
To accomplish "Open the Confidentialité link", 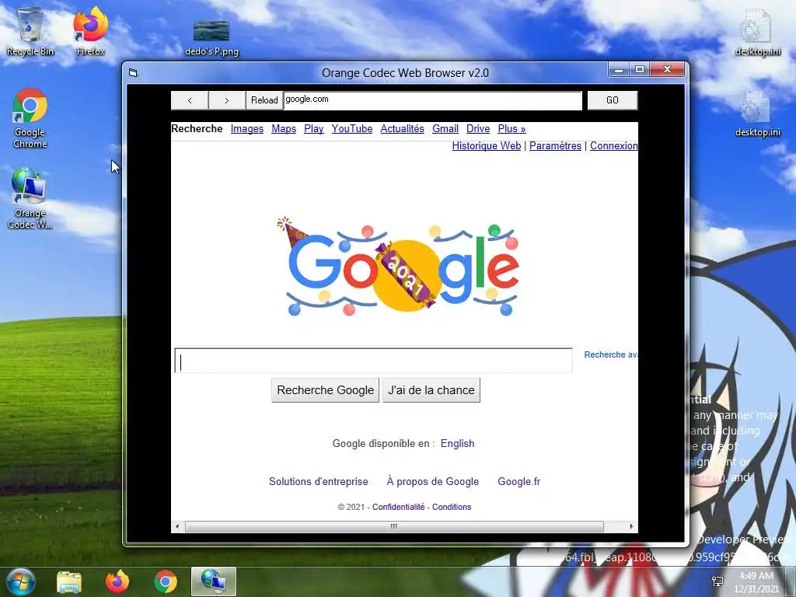I will [399, 507].
